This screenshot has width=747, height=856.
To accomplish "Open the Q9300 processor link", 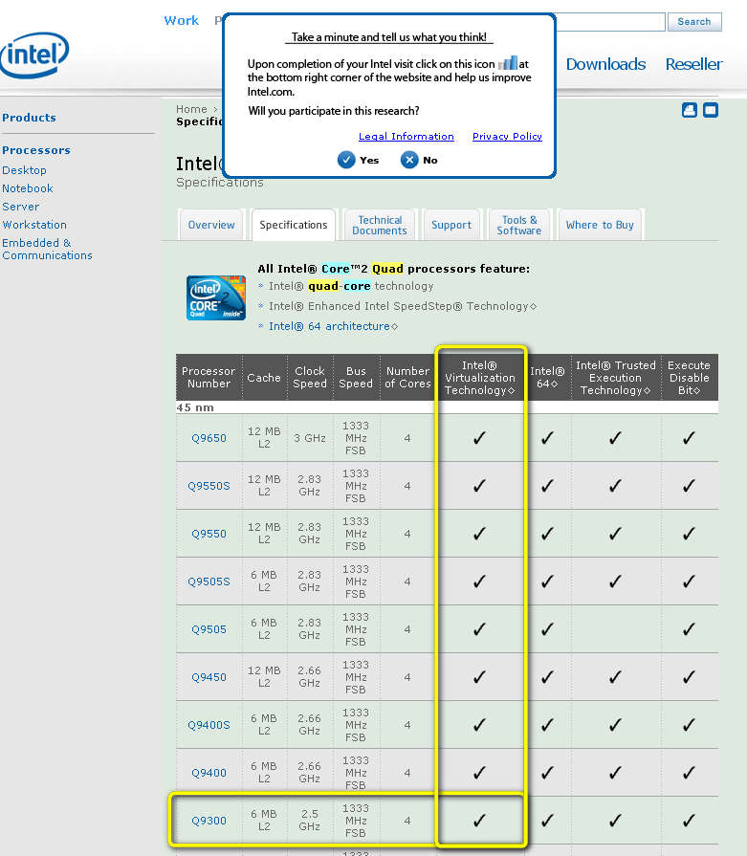I will point(209,821).
